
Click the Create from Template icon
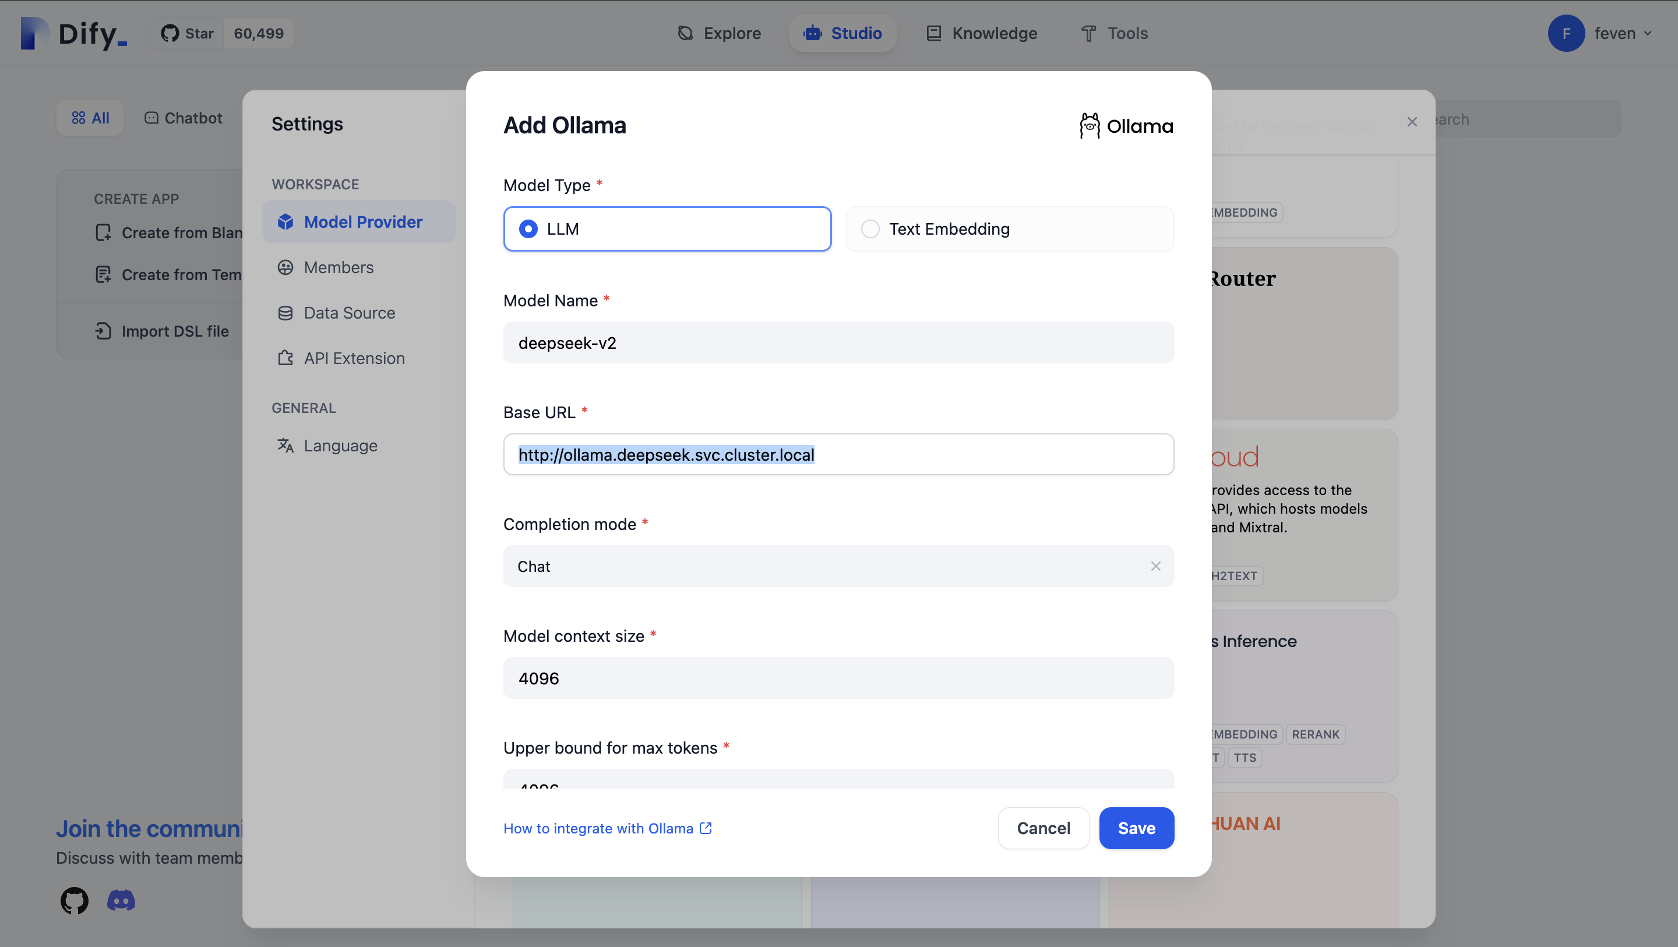point(103,274)
